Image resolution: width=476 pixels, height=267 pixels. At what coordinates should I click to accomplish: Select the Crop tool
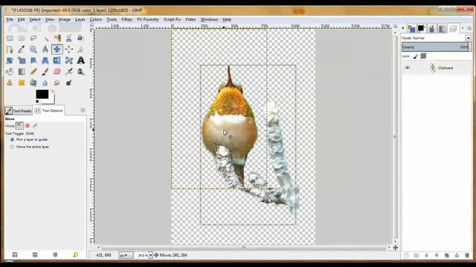tap(80, 50)
